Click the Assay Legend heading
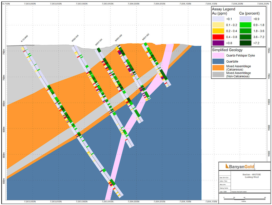Screen dimensions: 272x205 tap(223, 9)
